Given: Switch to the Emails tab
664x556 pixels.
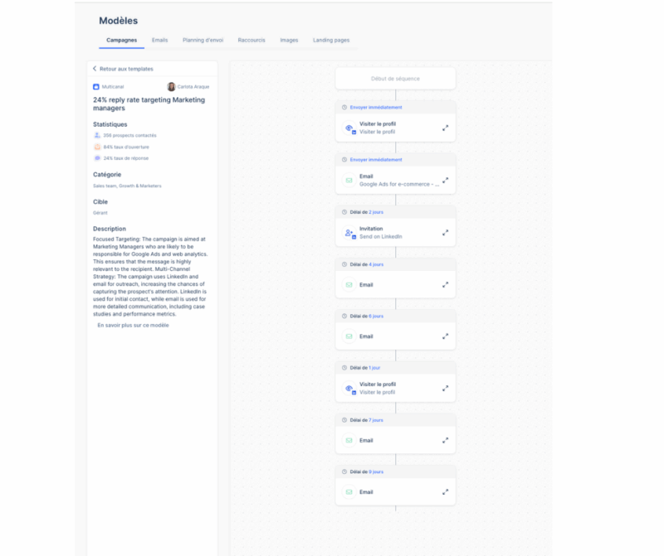Looking at the screenshot, I should pos(159,40).
